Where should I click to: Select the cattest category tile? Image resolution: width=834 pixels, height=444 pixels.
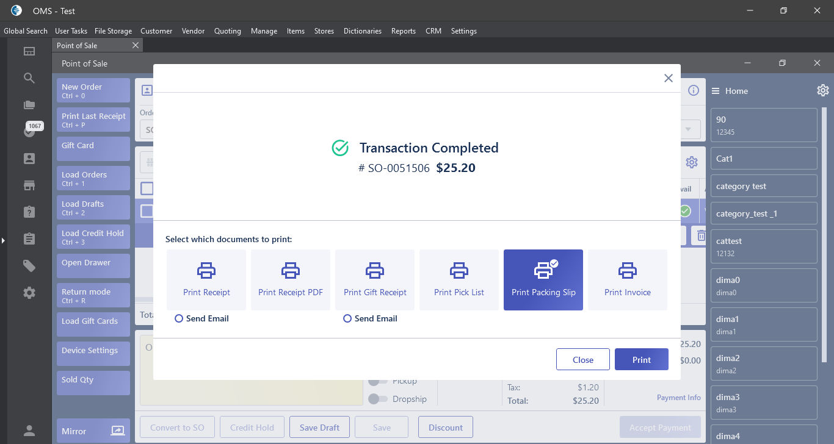pyautogui.click(x=764, y=246)
